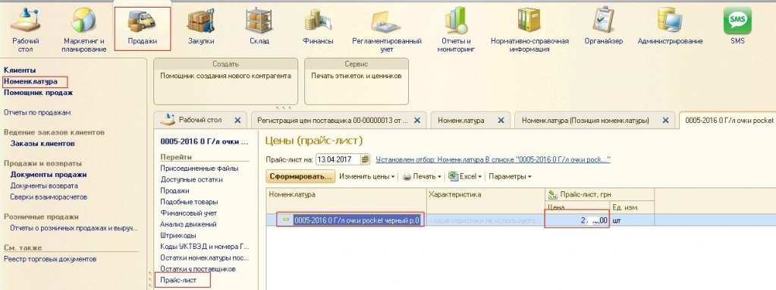776x290 pixels.
Task: Switch to 0005-2016 0 Г/л очки pocket tab
Action: pos(727,120)
